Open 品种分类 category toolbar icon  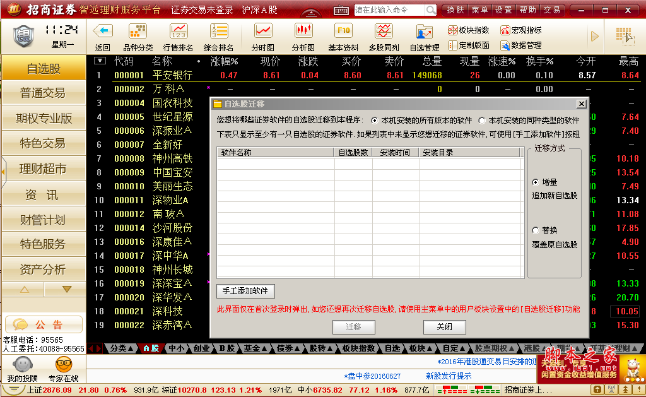[x=138, y=31]
